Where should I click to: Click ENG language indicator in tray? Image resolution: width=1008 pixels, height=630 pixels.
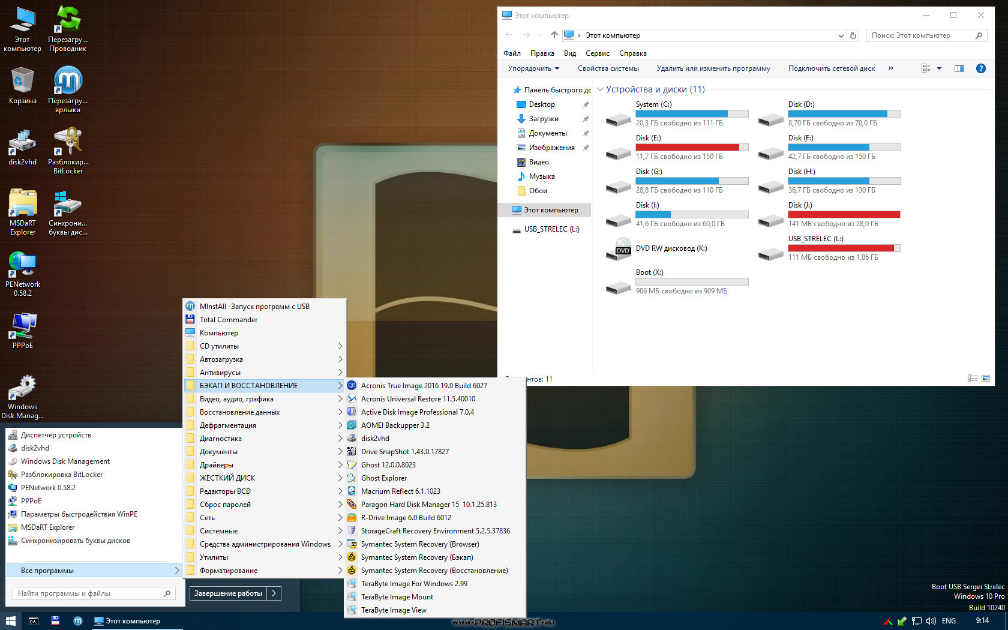pyautogui.click(x=949, y=621)
